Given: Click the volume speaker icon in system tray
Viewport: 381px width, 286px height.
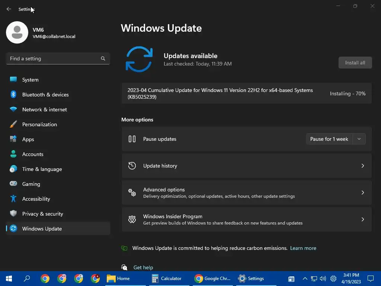Looking at the screenshot, I should [x=323, y=279].
